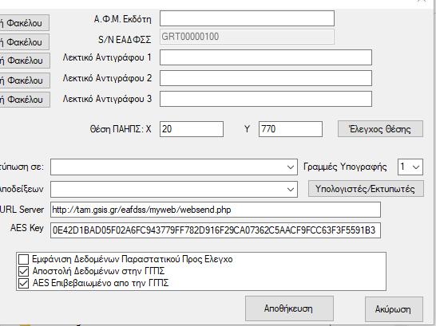Click the Ακύρωση button
This screenshot has height=326, width=436.
click(394, 309)
